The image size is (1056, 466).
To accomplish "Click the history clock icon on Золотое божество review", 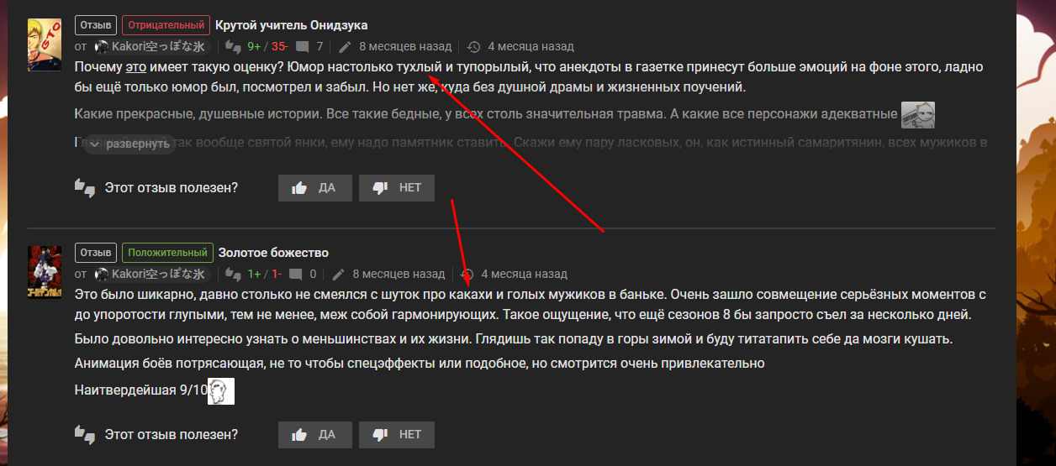I will (467, 275).
